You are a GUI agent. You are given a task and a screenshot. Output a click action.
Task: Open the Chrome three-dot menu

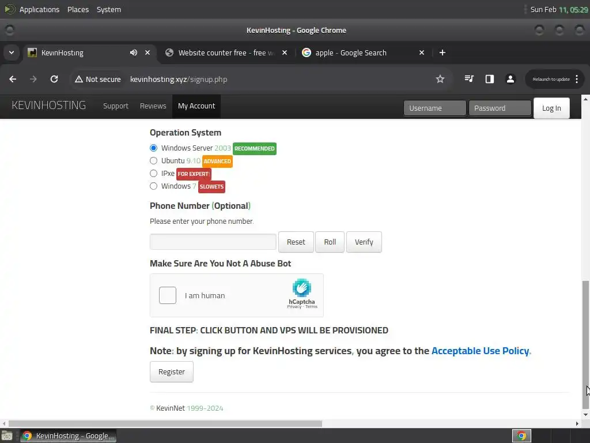(x=577, y=79)
